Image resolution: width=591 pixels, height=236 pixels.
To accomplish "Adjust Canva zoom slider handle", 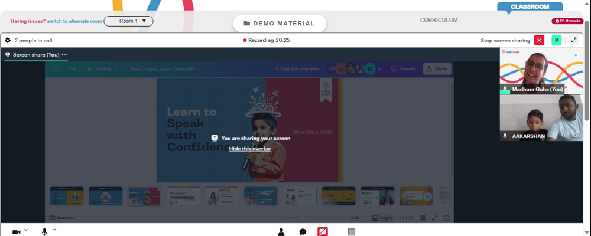I will (x=302, y=218).
